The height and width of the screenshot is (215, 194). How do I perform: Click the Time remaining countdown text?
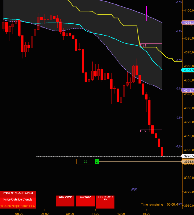[160, 205]
